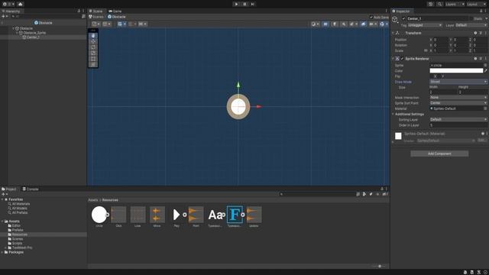Screen dimensions: 489x275
Task: Click the Sprite Renderer color field
Action: tap(456, 71)
